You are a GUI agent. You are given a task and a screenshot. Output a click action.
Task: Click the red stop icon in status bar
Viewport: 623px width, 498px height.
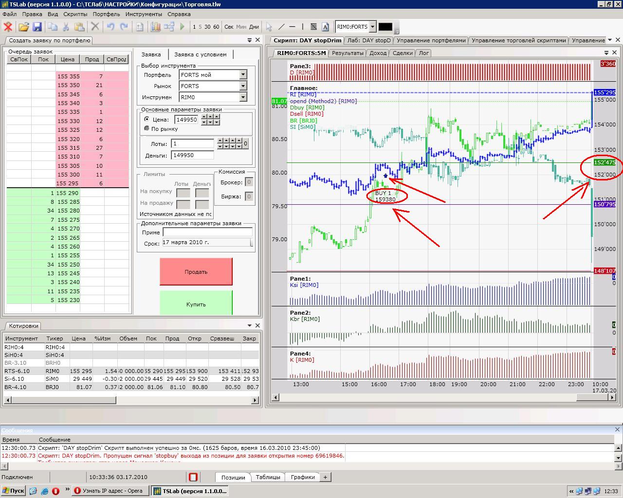pyautogui.click(x=193, y=477)
